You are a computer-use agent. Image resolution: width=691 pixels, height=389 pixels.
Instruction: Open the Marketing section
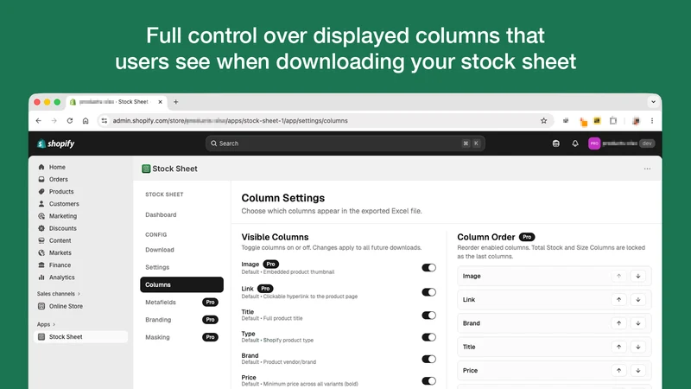(x=62, y=216)
